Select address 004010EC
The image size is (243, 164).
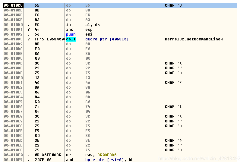[x=13, y=135]
